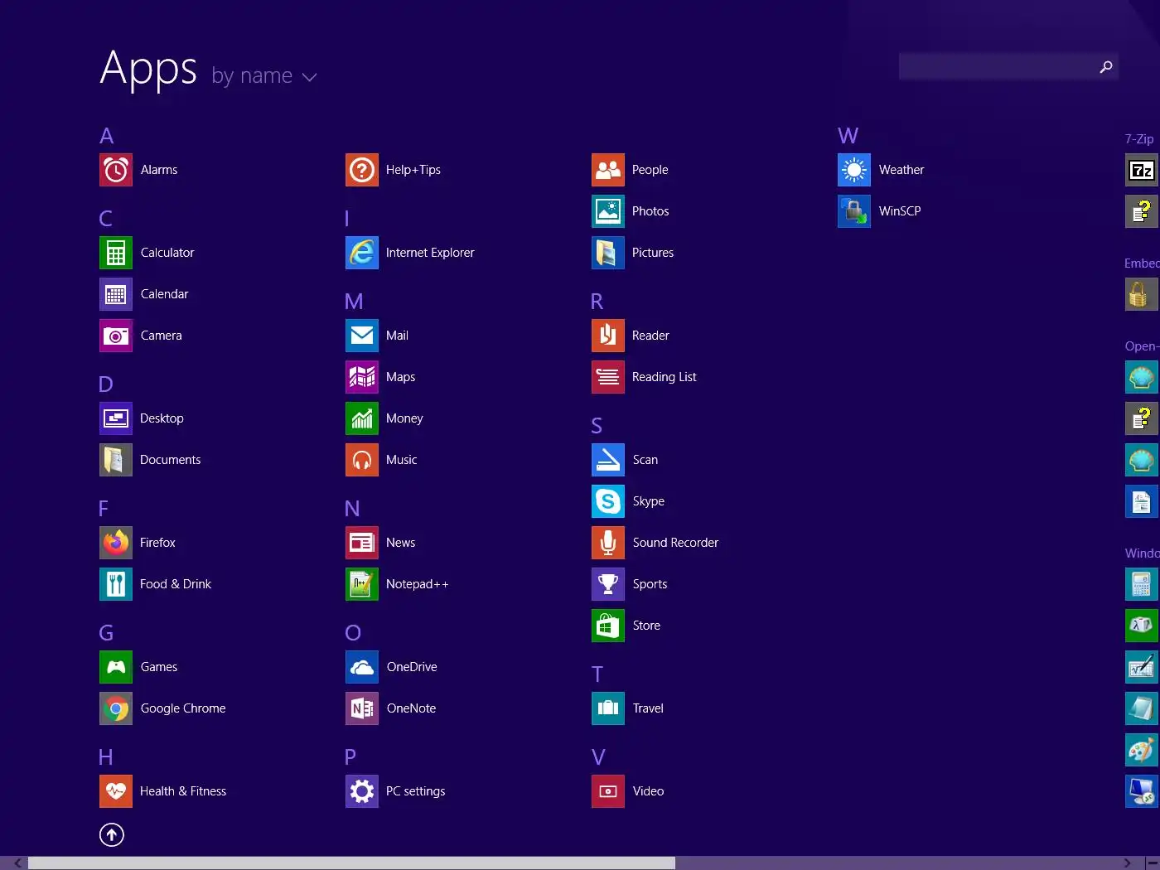The image size is (1160, 870).
Task: Click the horizontal scrollbar thumb
Action: (351, 863)
